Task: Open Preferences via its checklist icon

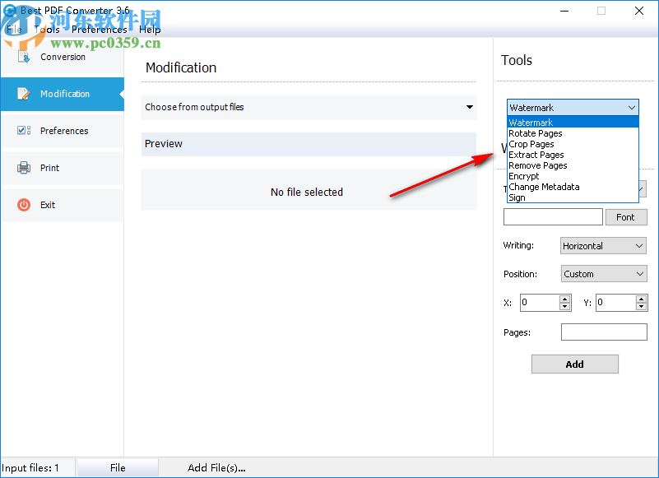Action: pyautogui.click(x=22, y=130)
